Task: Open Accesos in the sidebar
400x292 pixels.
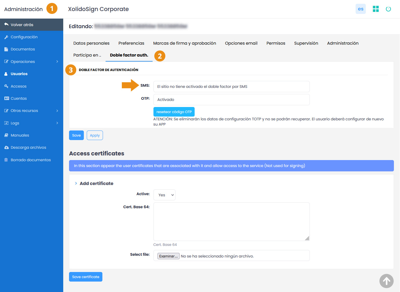Action: tap(32, 86)
